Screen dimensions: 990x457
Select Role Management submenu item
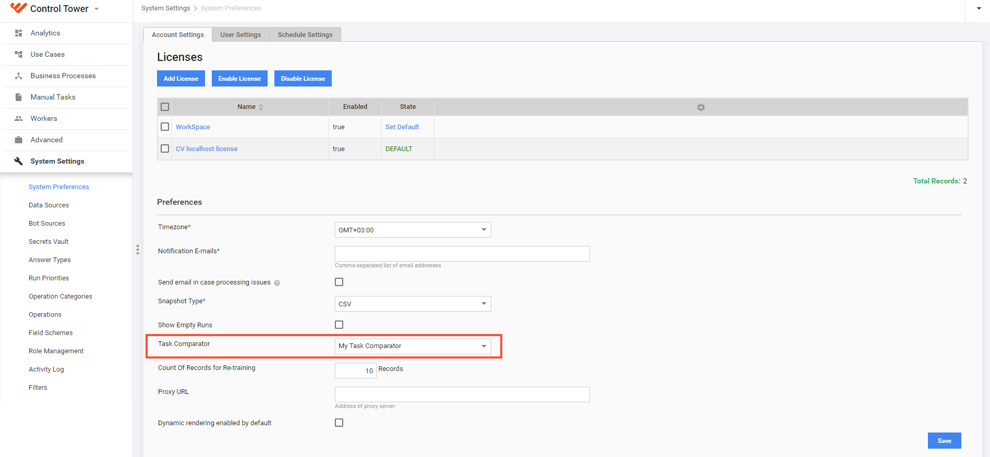point(56,351)
